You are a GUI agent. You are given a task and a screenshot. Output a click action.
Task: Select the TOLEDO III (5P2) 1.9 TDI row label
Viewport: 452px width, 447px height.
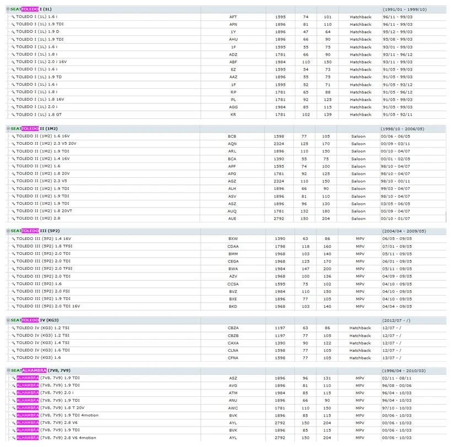[43, 299]
